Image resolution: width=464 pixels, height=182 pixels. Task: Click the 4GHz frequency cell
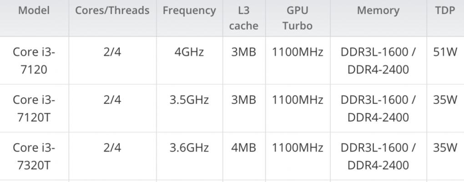[189, 52]
